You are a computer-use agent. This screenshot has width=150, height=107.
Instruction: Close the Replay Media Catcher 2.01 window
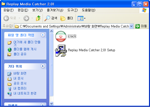point(146,4)
